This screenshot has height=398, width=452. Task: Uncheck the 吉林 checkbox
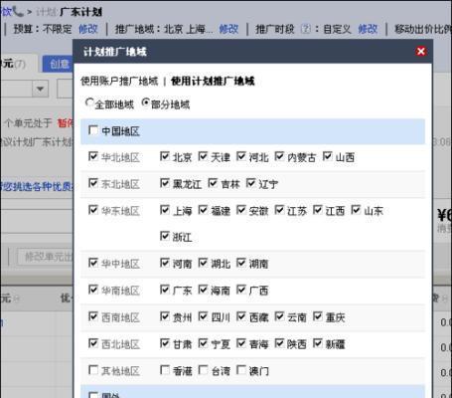(x=213, y=183)
